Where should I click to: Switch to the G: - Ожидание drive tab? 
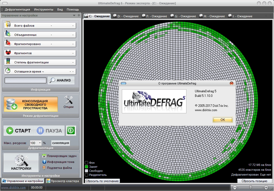coord(183,16)
